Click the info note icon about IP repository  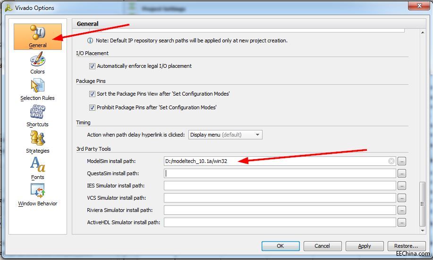(90, 41)
